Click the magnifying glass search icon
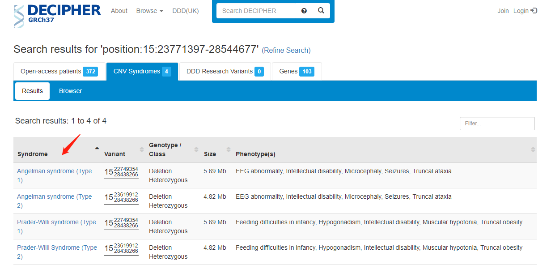 [321, 11]
